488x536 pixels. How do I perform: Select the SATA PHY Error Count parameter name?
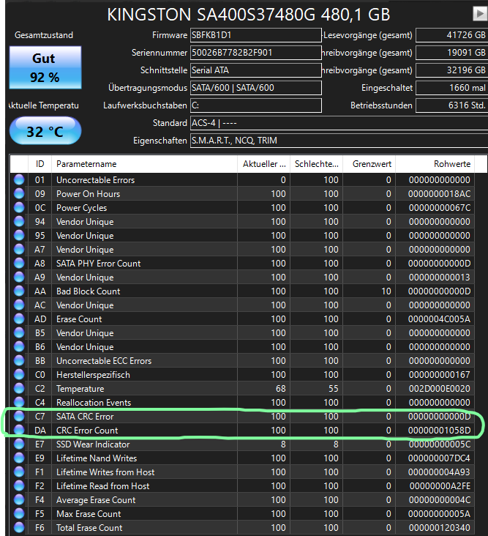[x=98, y=264]
